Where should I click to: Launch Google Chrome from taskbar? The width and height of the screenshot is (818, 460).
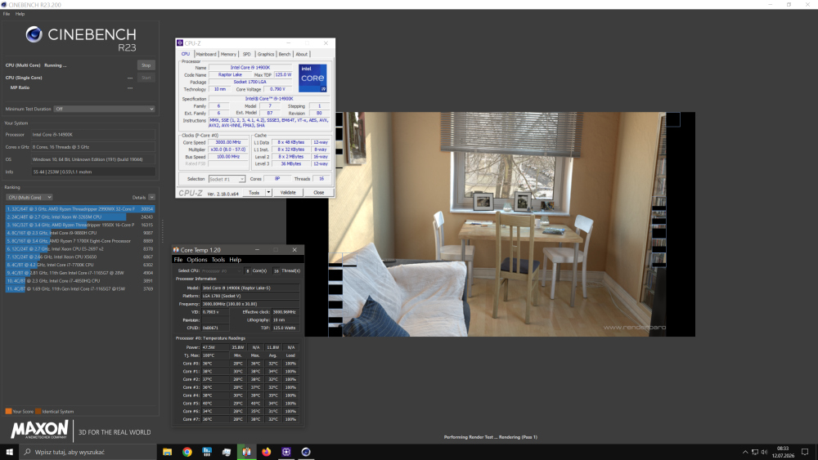point(187,452)
